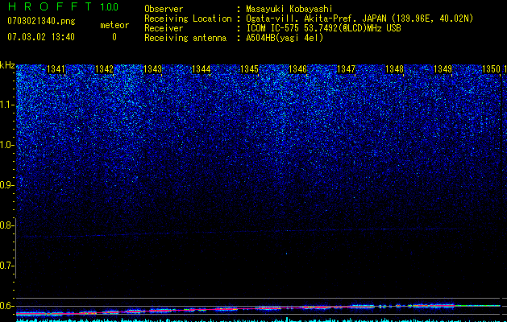This screenshot has width=507, height=322.
Task: Click the 0.6 kHz axis label
Action: (7, 306)
